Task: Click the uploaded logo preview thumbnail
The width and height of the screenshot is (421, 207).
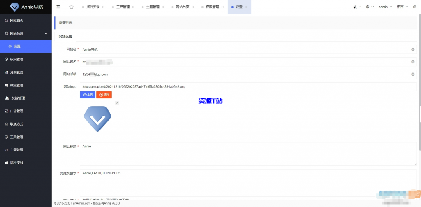Action: [97, 119]
